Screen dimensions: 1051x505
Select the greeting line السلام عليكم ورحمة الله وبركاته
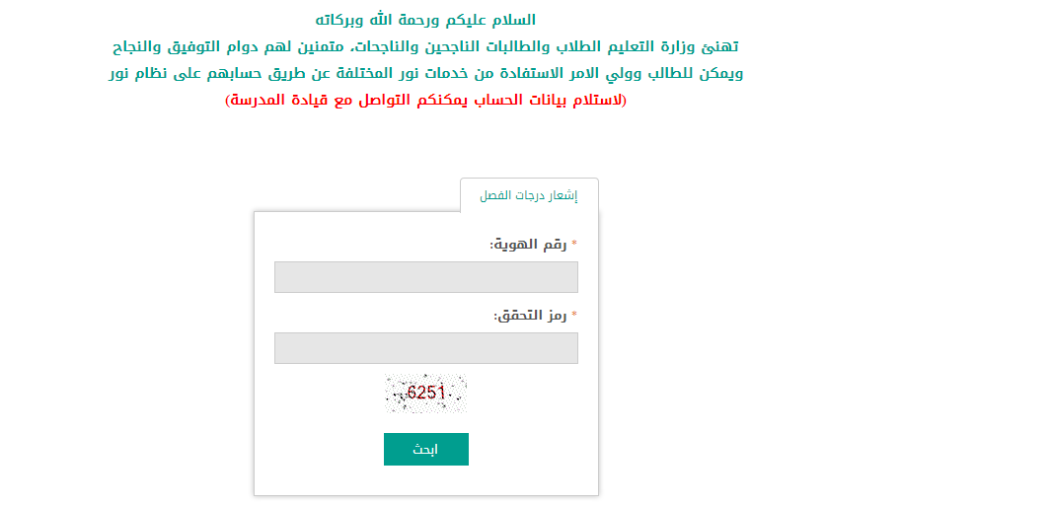pyautogui.click(x=425, y=20)
